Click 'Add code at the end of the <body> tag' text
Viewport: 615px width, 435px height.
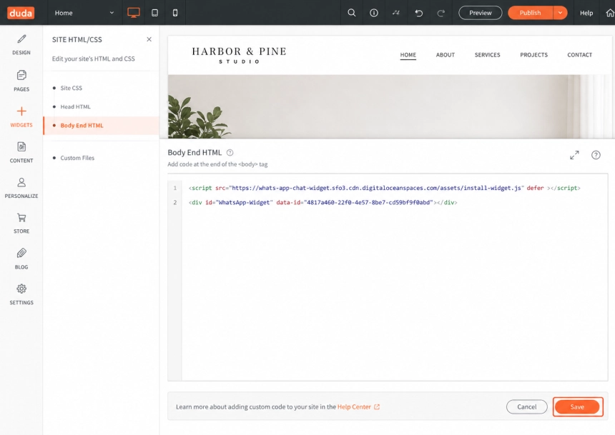click(x=217, y=164)
